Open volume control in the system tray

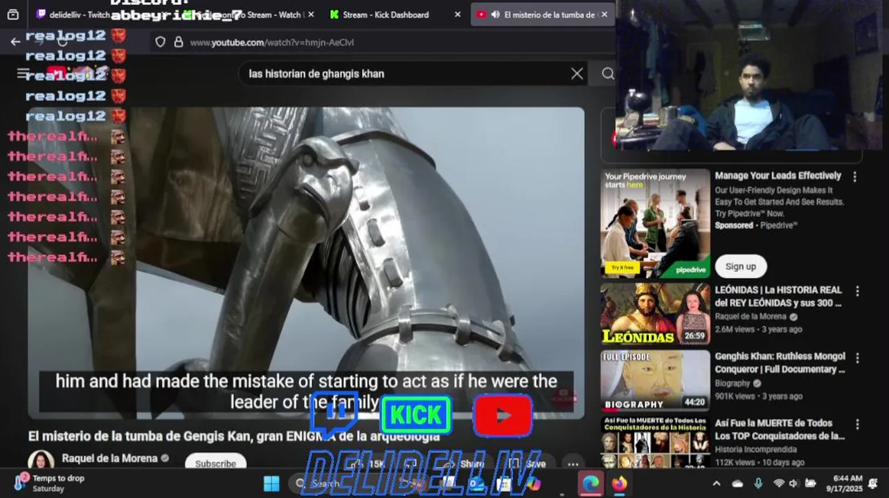click(793, 483)
